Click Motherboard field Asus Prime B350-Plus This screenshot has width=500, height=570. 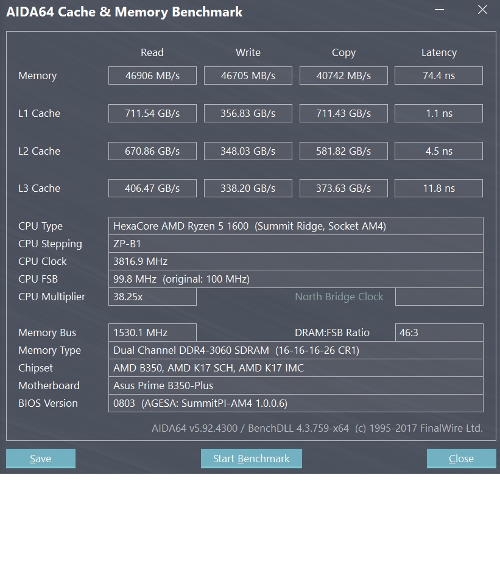tap(296, 385)
